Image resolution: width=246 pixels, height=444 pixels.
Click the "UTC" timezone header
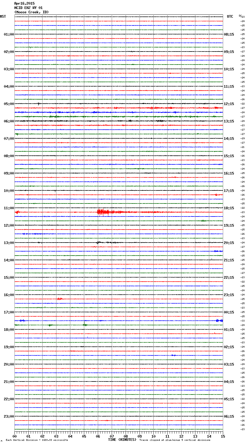230,16
